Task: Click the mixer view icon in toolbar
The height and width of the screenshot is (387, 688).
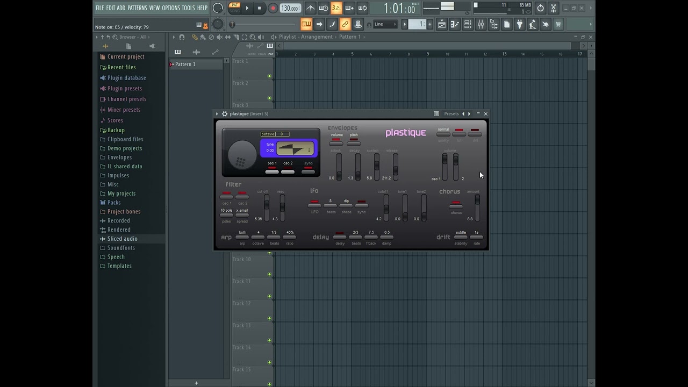Action: tap(481, 24)
